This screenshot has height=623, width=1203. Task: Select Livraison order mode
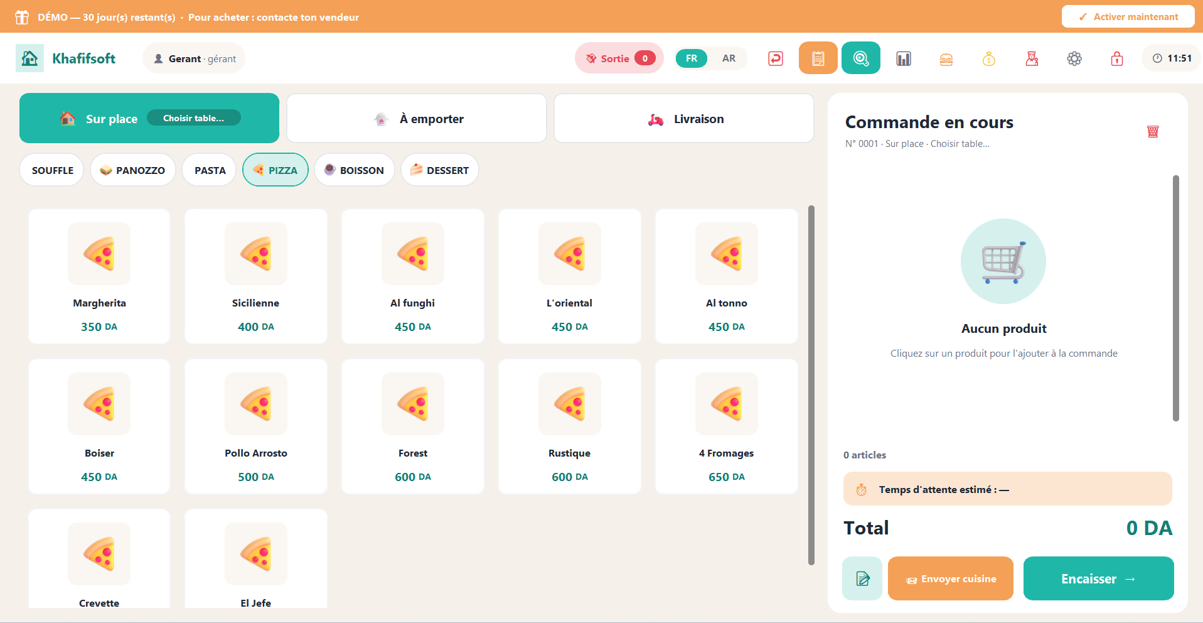point(684,118)
